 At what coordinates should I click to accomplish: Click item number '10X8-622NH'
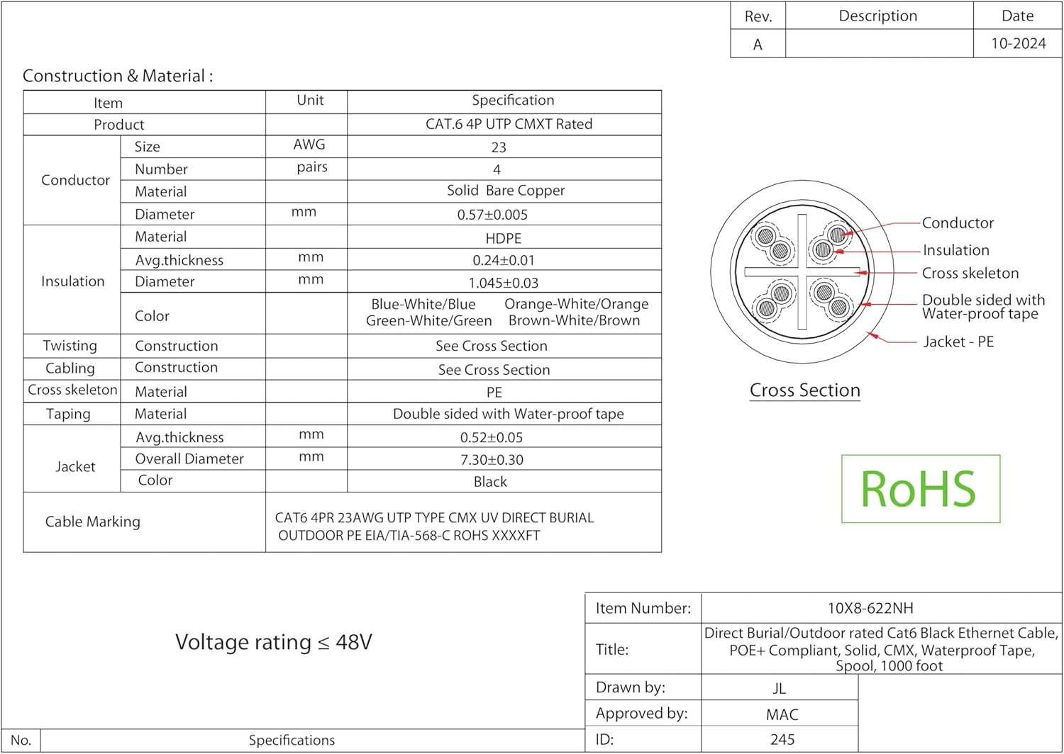(x=870, y=609)
